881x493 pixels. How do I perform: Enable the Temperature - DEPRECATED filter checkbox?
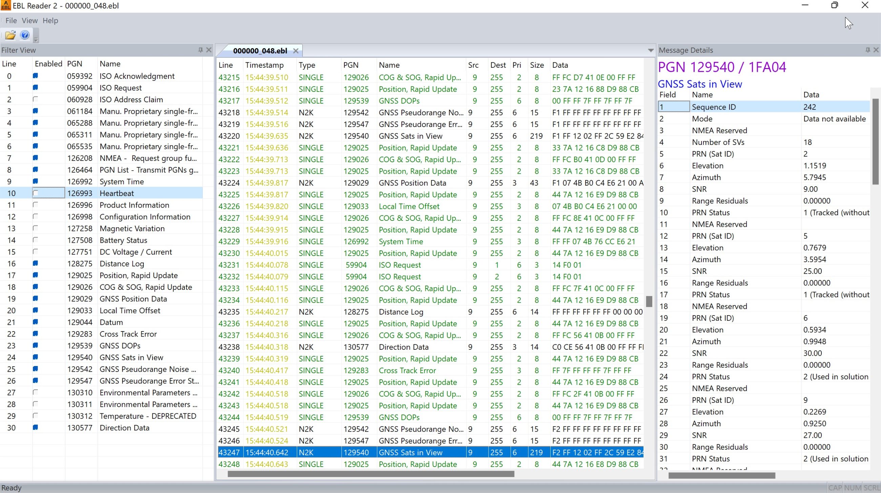click(x=35, y=416)
